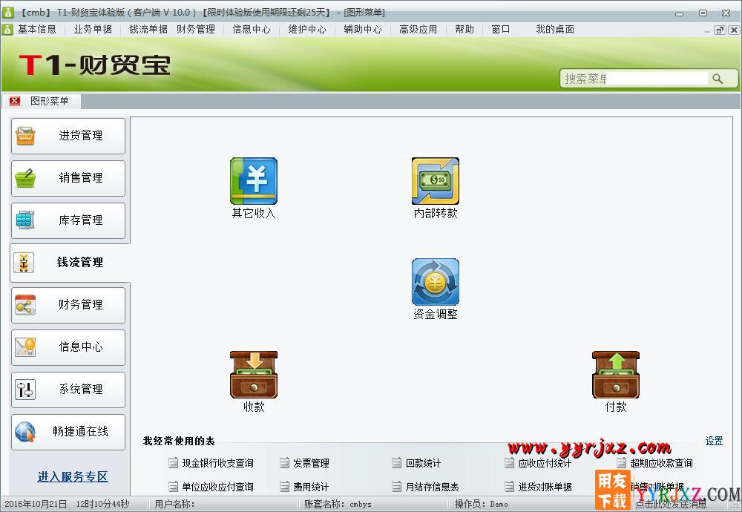Click the document icon beside 发票管理
The image size is (742, 512).
tap(284, 463)
